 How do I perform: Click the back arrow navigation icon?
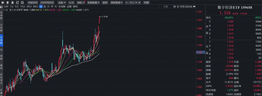[x=3, y=3]
